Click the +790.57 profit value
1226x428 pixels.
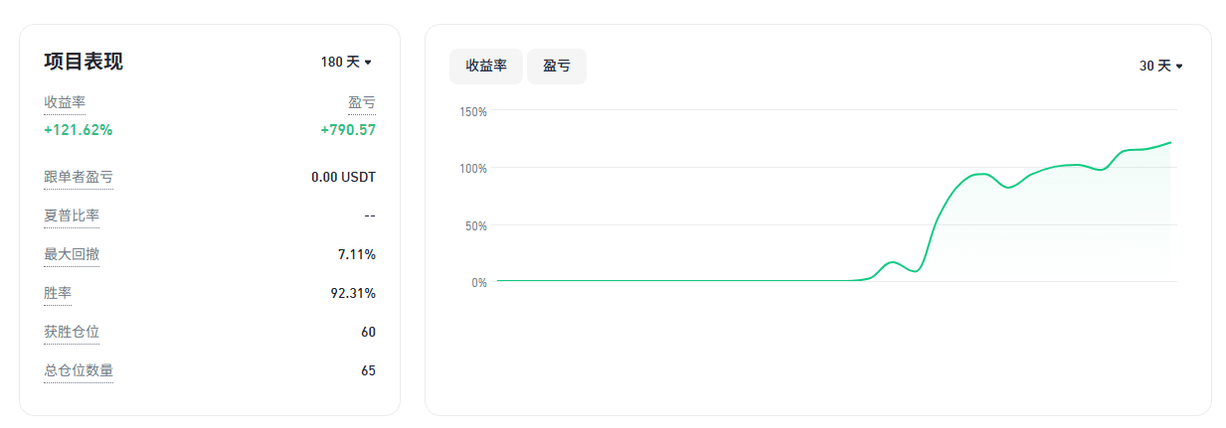[x=348, y=129]
